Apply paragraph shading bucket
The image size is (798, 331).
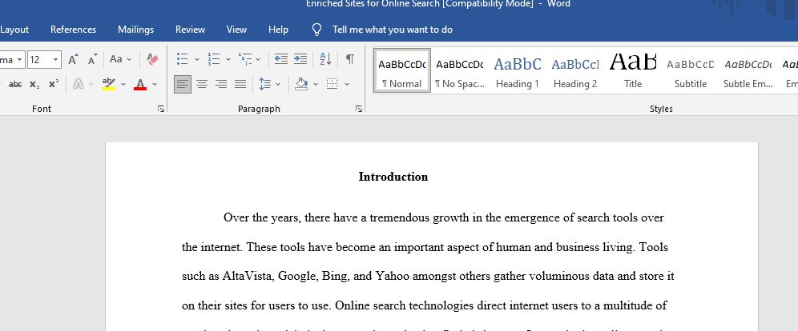coord(301,84)
